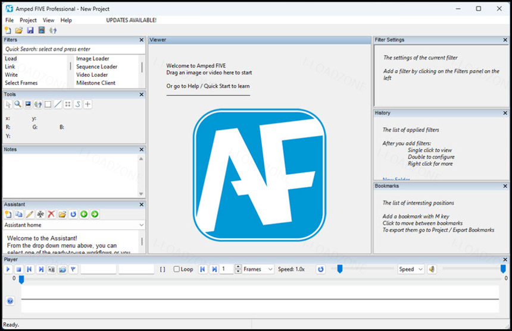
Task: Click the funnel icon in Player toolbar
Action: [73, 269]
